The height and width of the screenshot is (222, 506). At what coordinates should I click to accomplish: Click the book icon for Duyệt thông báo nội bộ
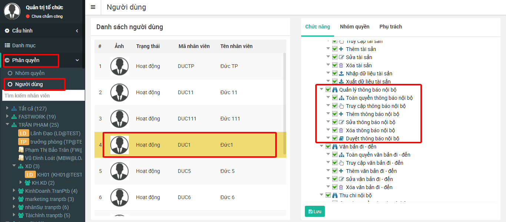point(341,139)
